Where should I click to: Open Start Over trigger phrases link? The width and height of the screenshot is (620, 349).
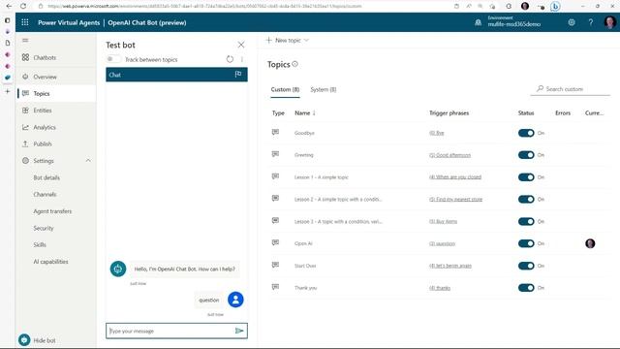450,266
